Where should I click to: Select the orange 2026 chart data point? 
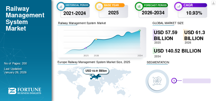point(96,39)
